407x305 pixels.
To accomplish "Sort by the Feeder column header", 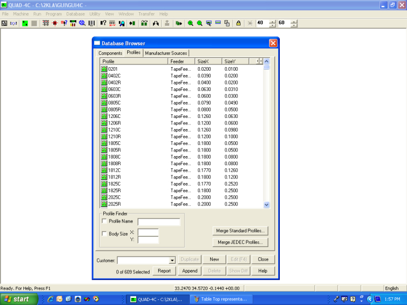I will [182, 62].
